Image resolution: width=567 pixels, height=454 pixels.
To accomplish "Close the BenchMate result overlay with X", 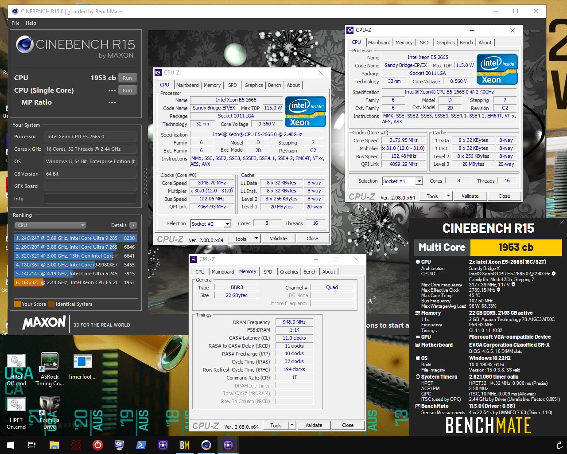I will coord(561,222).
